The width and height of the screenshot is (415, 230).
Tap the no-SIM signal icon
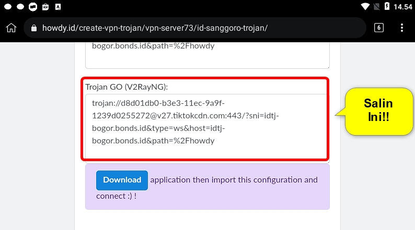click(377, 7)
